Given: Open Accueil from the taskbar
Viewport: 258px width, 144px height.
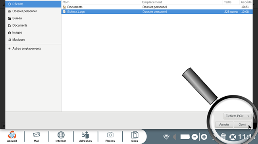Looking at the screenshot, I should pos(12,137).
